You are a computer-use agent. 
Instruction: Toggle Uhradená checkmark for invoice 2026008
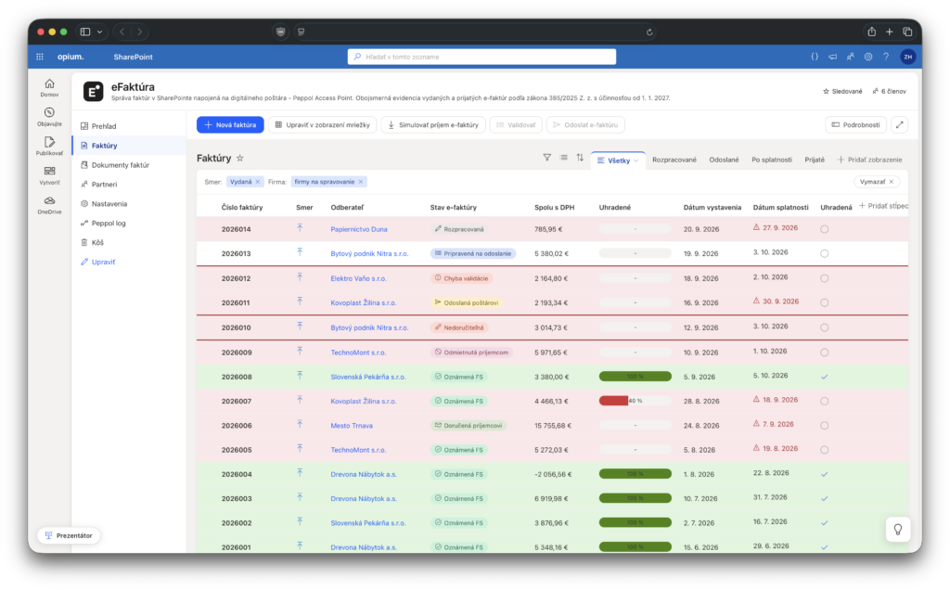[825, 376]
